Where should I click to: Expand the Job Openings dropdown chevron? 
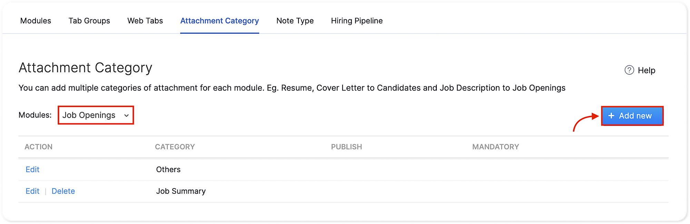[127, 116]
